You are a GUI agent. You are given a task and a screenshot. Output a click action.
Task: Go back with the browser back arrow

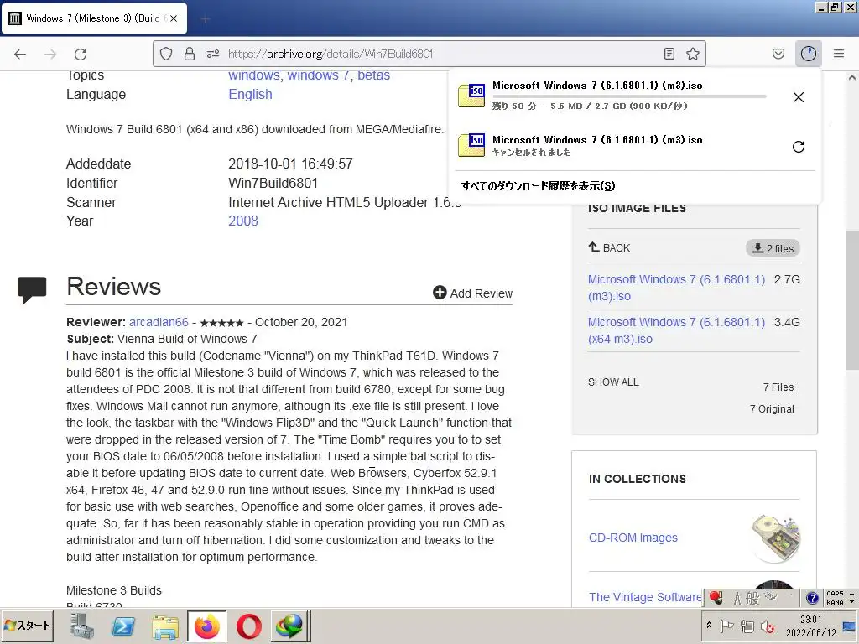(x=20, y=54)
